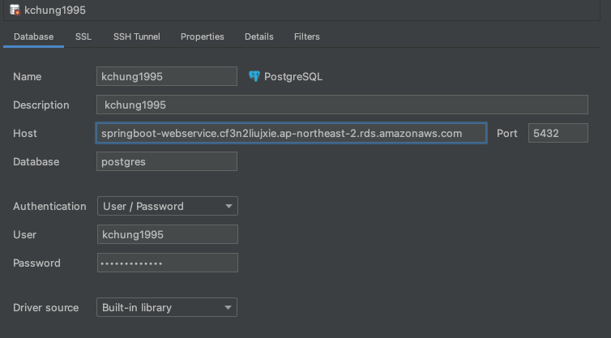
Task: Open the Authentication dropdown
Action: (168, 206)
